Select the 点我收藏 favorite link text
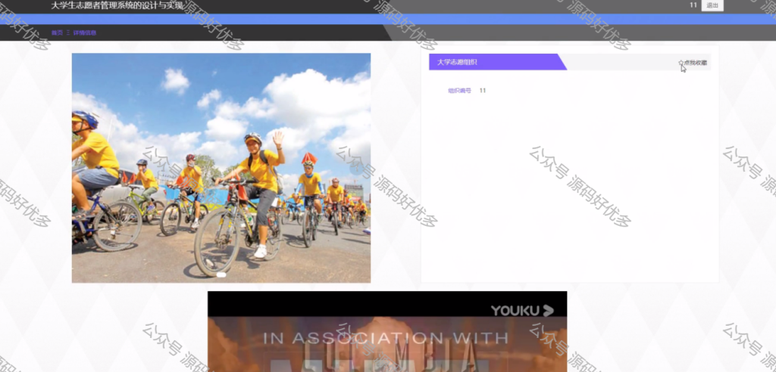Image resolution: width=776 pixels, height=372 pixels. coord(696,63)
